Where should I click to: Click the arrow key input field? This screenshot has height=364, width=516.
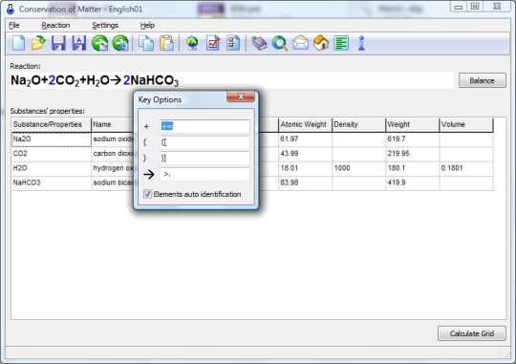coord(204,174)
